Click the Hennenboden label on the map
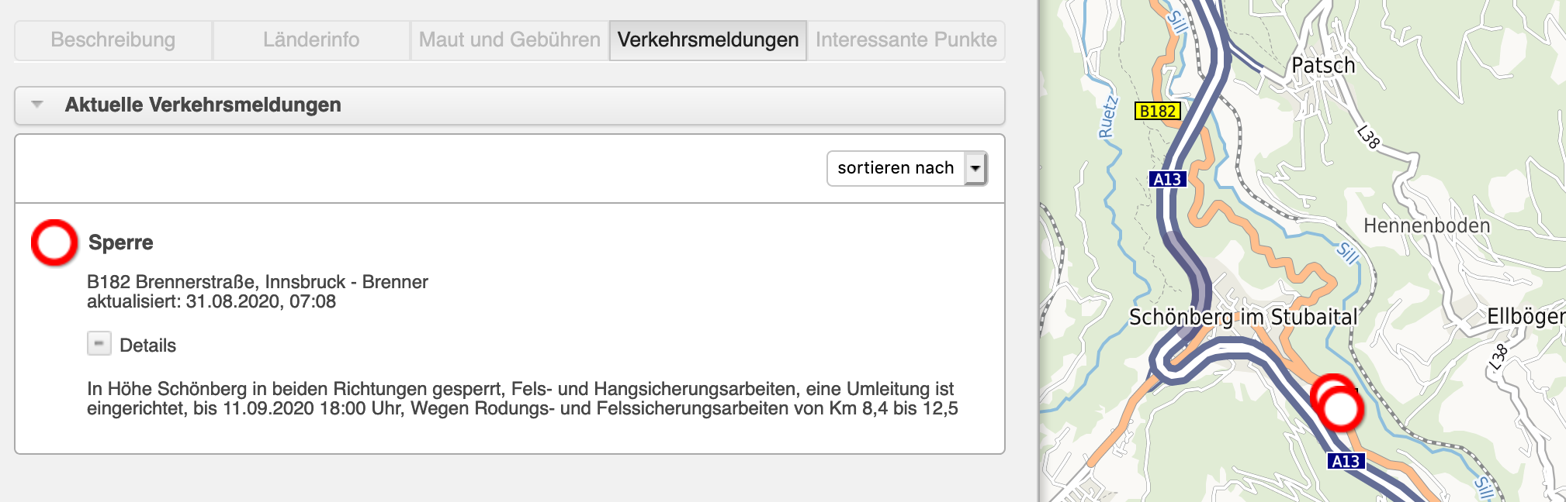 [1427, 225]
